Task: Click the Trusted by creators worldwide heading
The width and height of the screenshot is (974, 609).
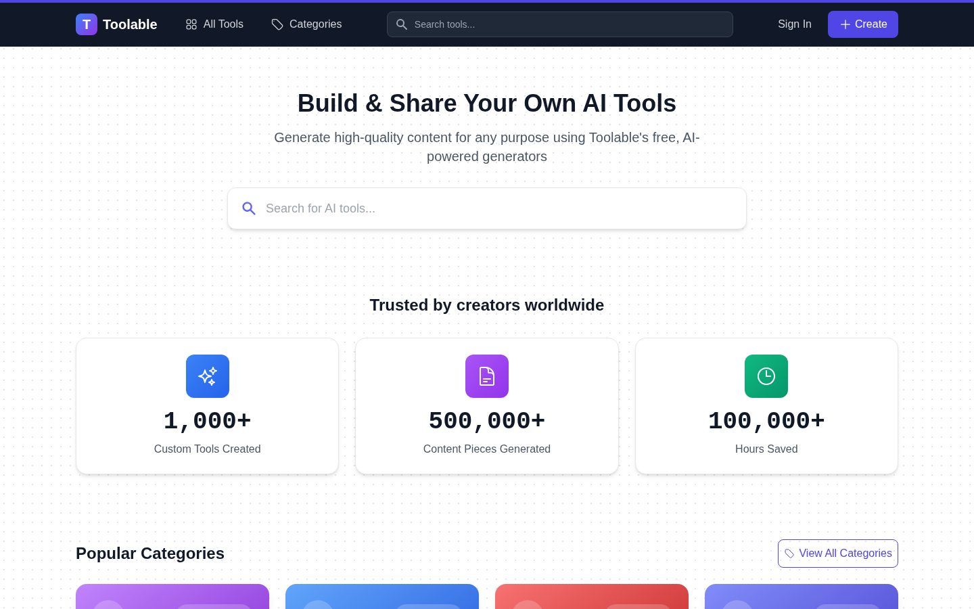Action: [487, 305]
